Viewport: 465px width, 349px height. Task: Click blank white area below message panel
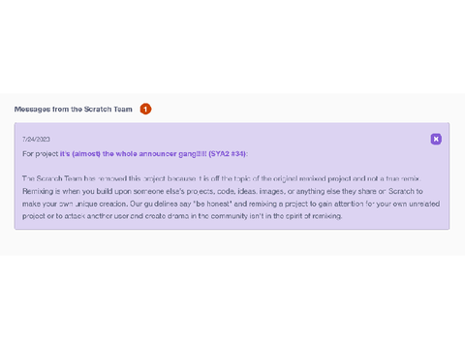(x=232, y=302)
